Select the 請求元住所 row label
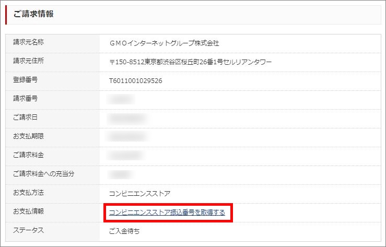Image resolution: width=386 pixels, height=247 pixels. [28, 61]
